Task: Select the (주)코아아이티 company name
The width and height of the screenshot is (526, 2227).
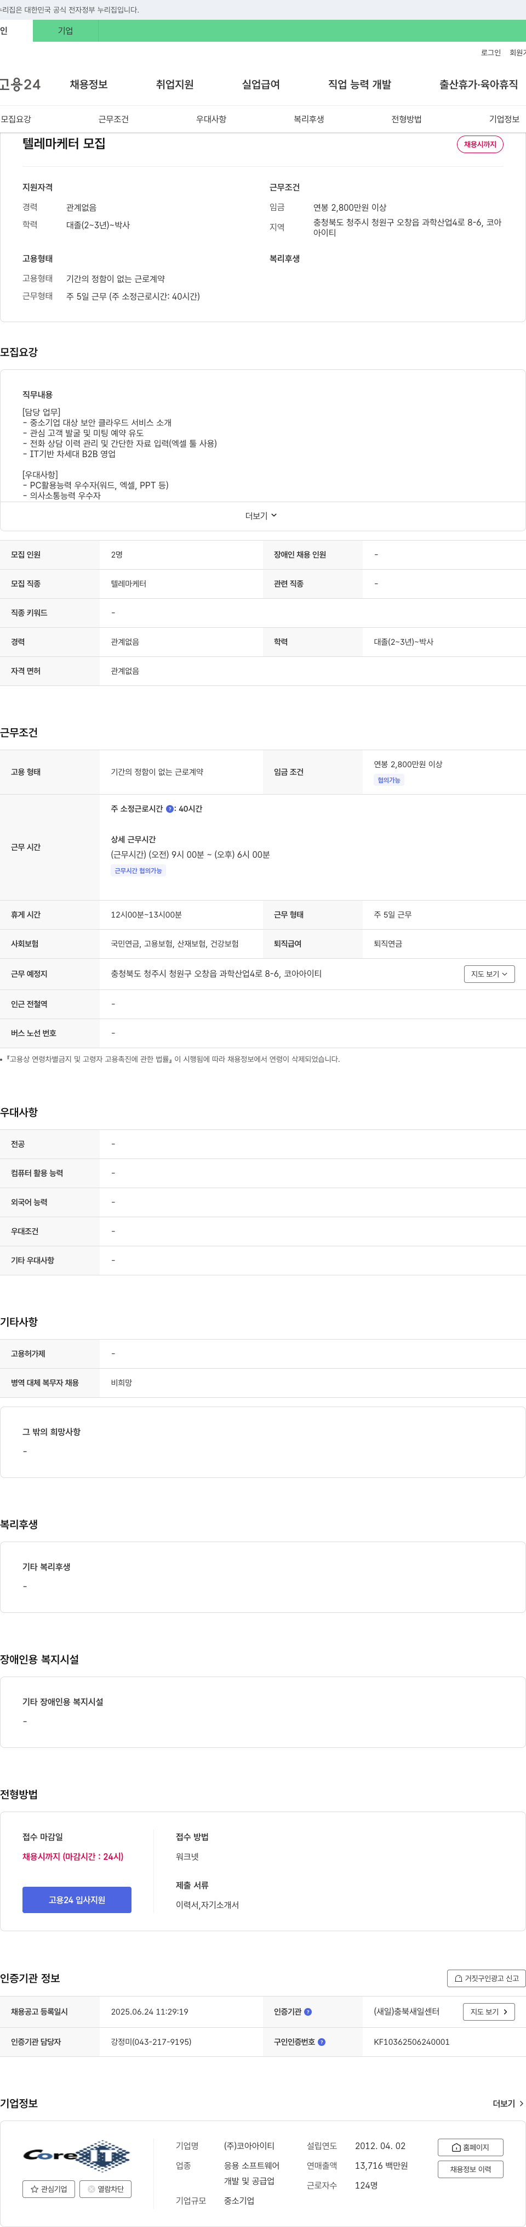Action: point(249,2146)
